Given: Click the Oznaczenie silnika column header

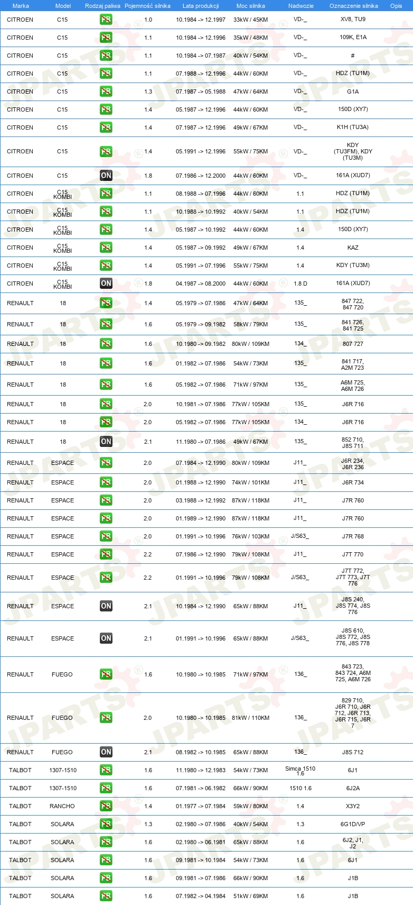Looking at the screenshot, I should [353, 6].
